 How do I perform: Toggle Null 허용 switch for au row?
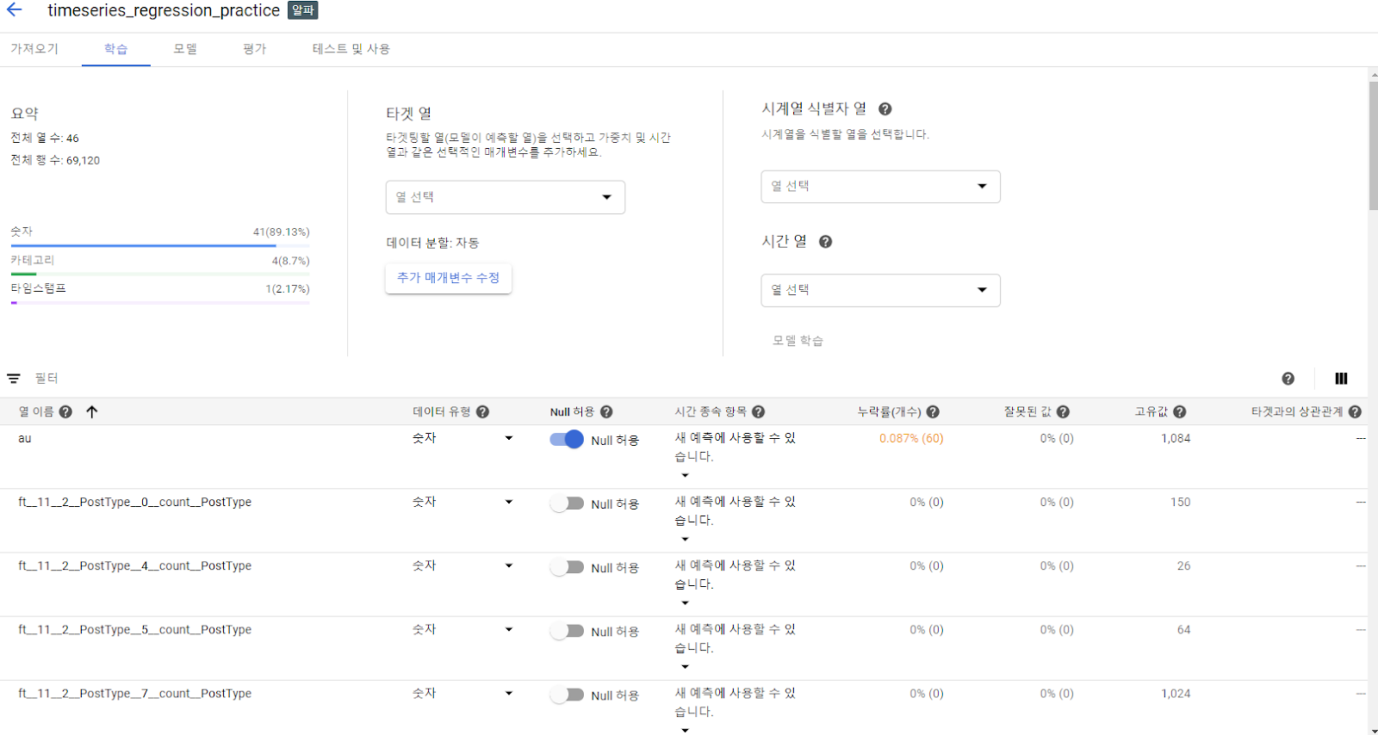(x=567, y=440)
